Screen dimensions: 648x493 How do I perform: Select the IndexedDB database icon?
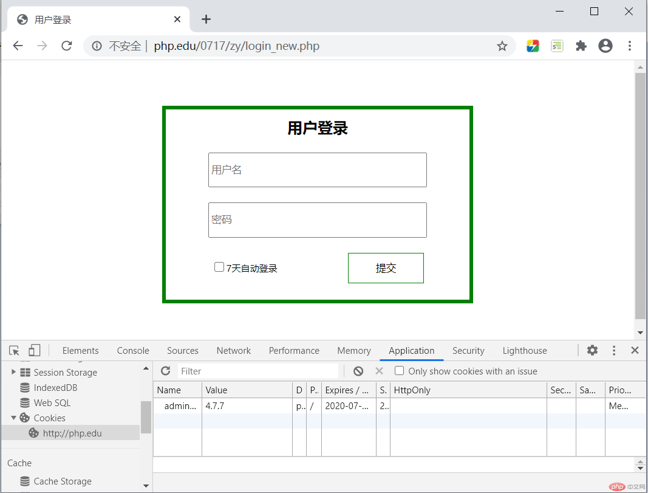tap(26, 388)
